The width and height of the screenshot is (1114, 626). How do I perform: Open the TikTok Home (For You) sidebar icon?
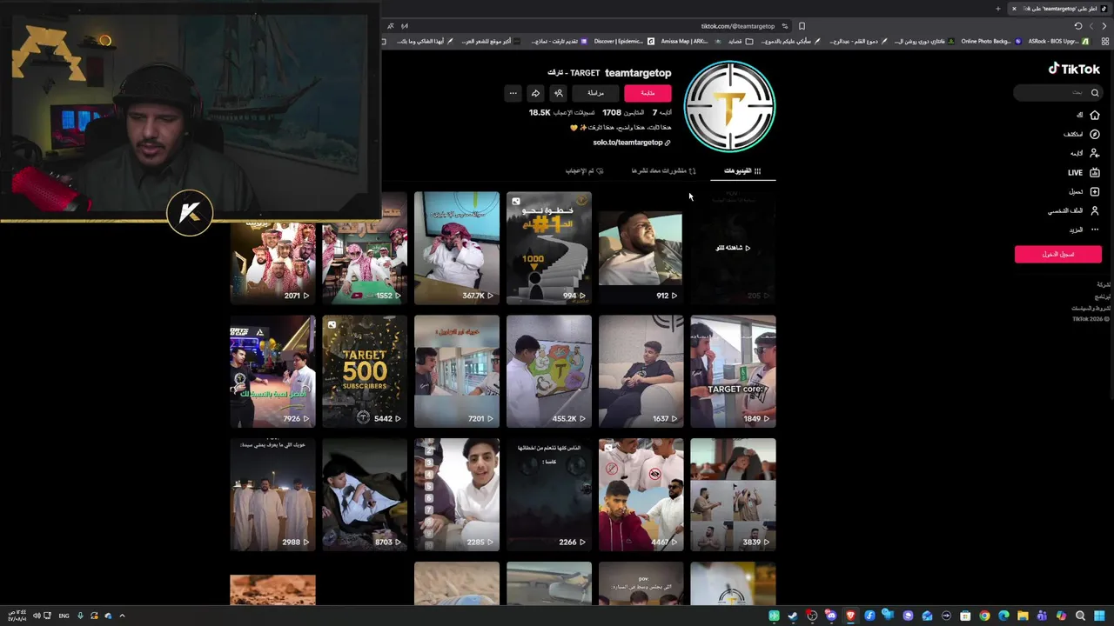click(1094, 115)
